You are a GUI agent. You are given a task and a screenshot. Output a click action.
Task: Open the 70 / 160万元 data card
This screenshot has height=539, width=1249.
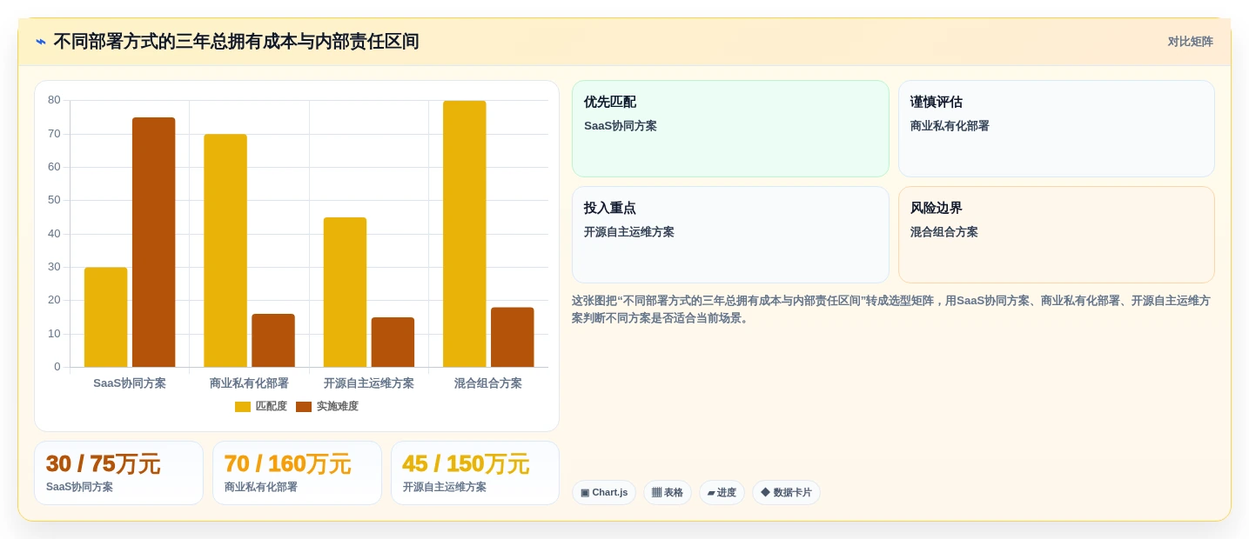297,473
